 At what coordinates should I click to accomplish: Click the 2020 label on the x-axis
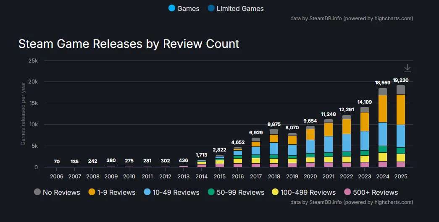[x=310, y=176]
